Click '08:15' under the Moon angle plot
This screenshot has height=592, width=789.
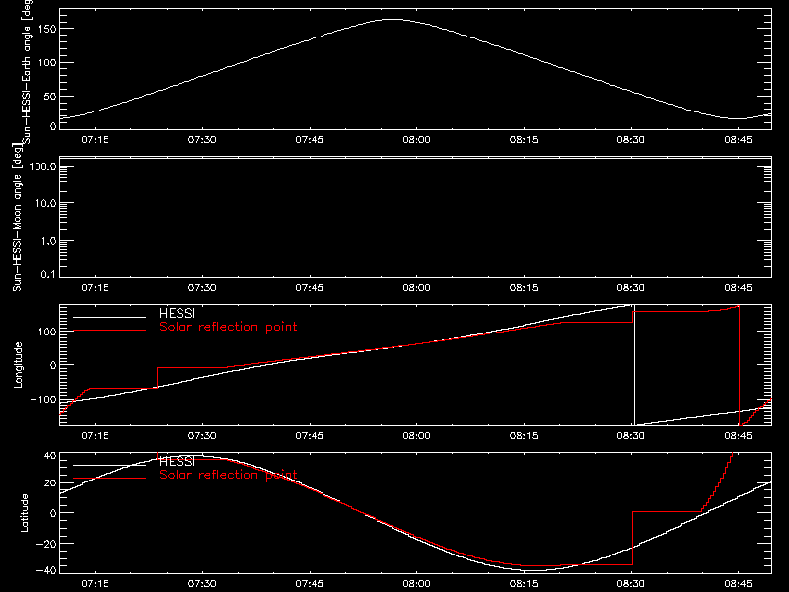pyautogui.click(x=524, y=288)
